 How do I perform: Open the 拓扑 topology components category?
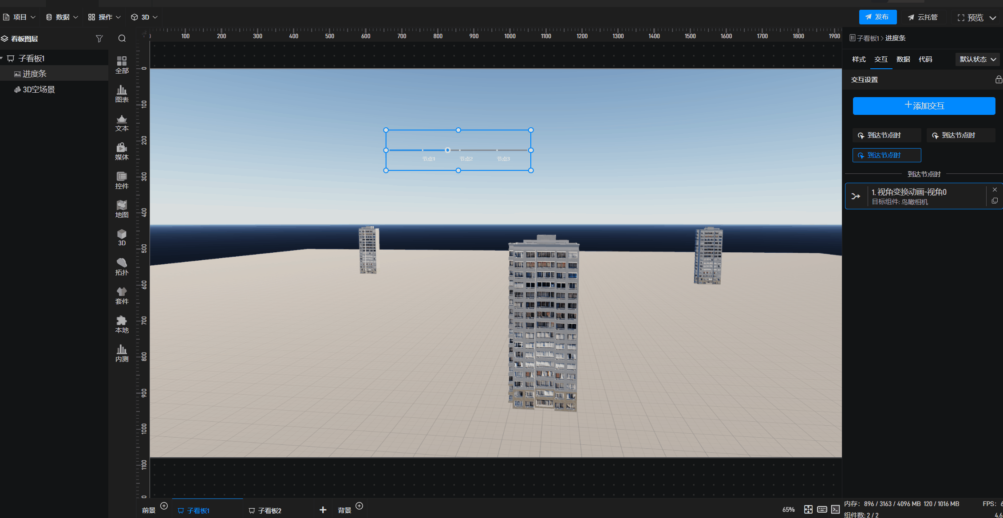tap(122, 267)
